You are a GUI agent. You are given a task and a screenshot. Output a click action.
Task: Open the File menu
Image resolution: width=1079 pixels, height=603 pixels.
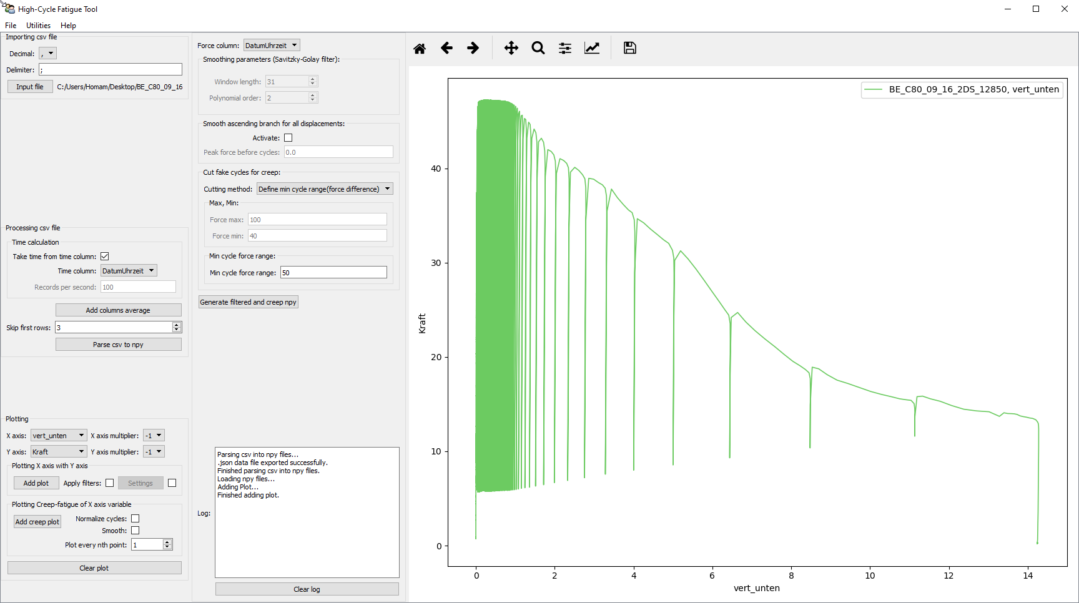(x=11, y=26)
